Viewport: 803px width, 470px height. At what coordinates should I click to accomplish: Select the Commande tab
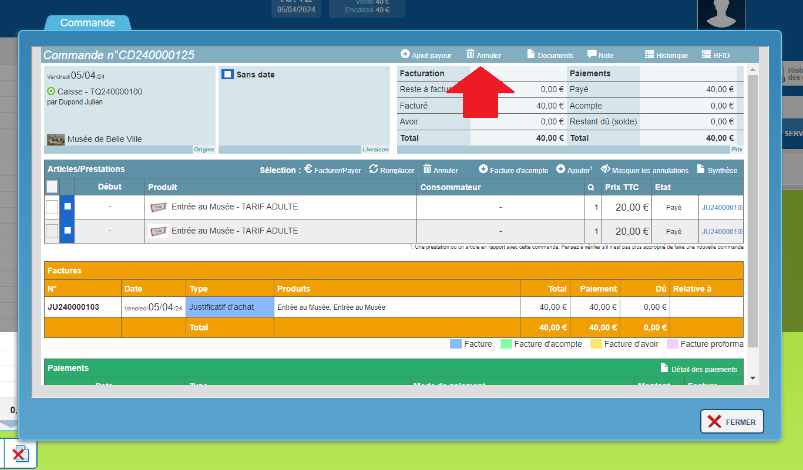tap(88, 23)
